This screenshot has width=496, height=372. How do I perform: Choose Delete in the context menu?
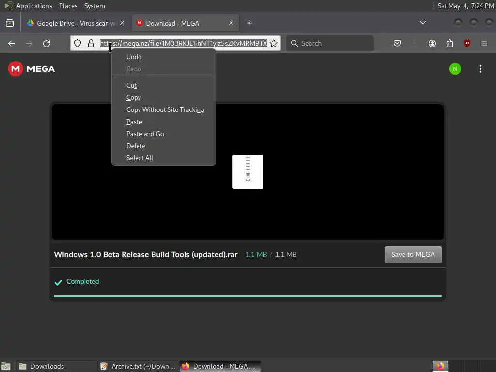tap(164, 146)
